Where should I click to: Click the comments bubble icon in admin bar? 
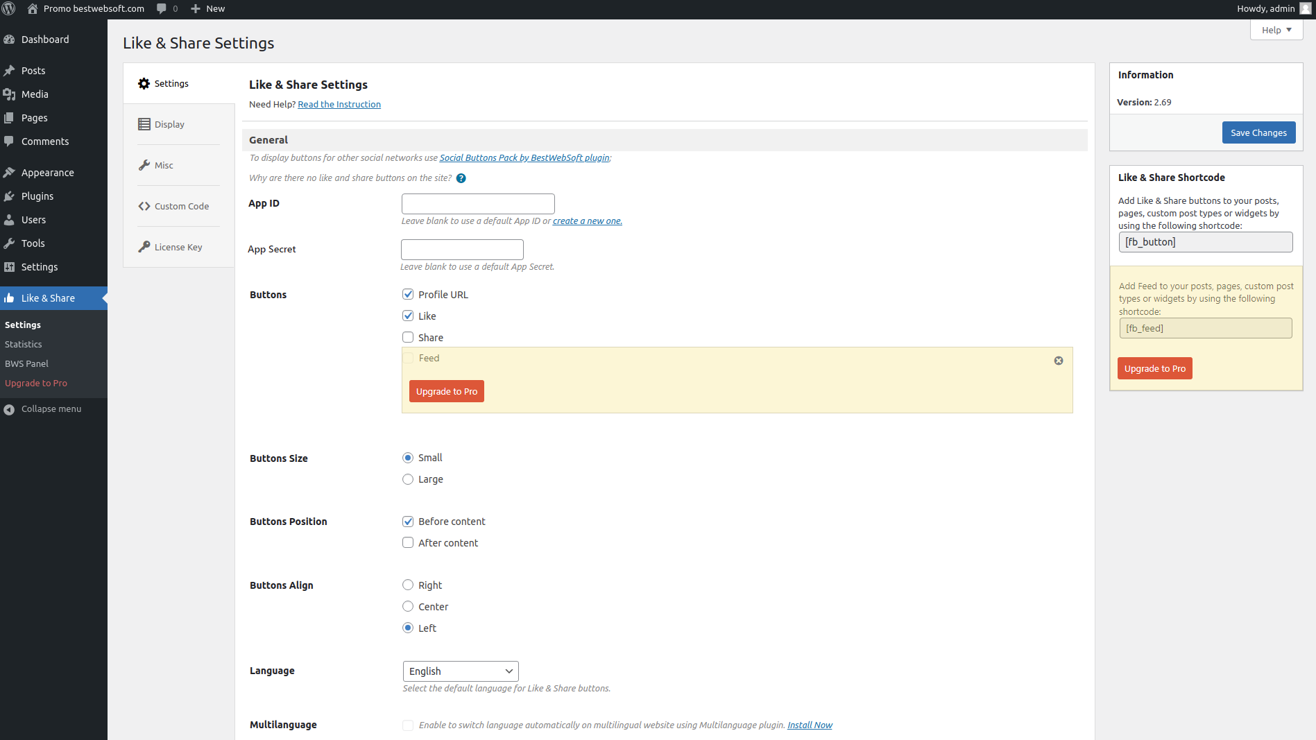pos(162,9)
